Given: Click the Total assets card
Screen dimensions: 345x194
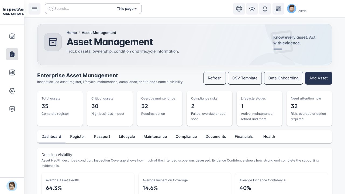Looking at the screenshot, I should click(60, 108).
